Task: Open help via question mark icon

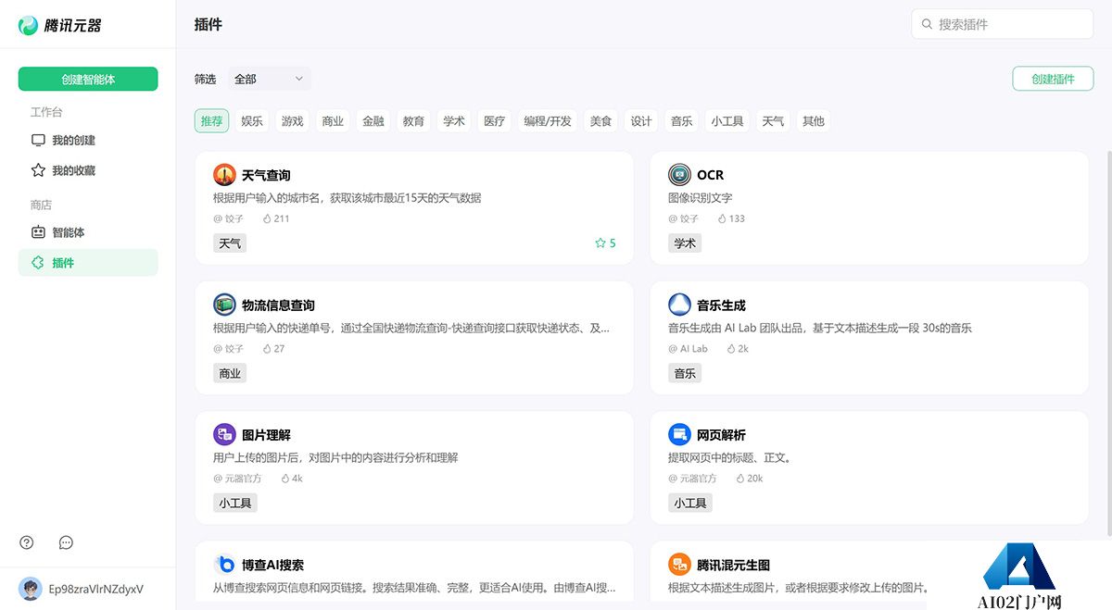Action: point(27,542)
